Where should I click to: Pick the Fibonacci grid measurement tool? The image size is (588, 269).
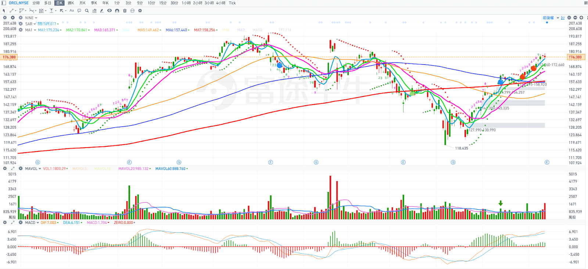(41, 11)
